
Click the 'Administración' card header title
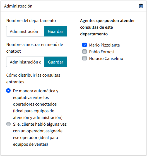pos(18,6)
